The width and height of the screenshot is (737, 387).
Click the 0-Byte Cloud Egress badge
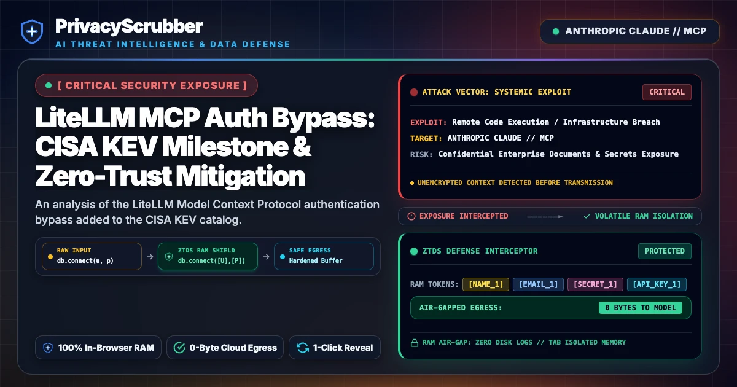coord(225,348)
